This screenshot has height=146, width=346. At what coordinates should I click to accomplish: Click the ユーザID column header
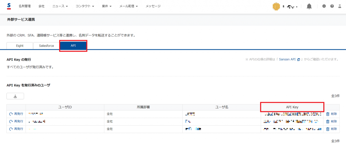[x=65, y=107]
